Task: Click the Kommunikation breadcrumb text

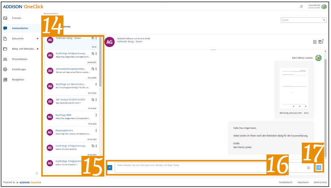Action: coord(50,14)
